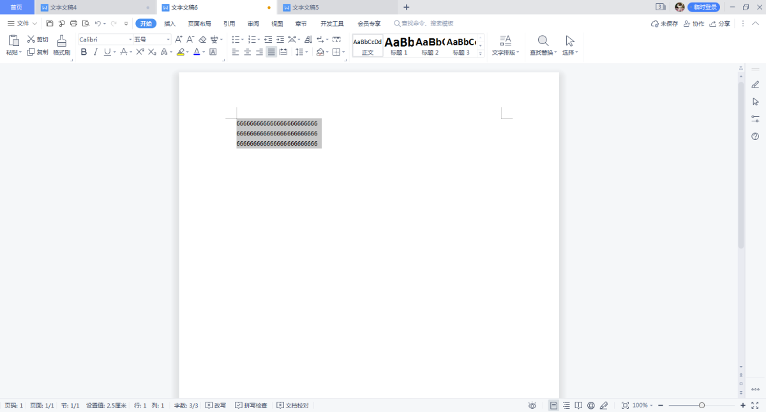This screenshot has width=766, height=412.
Task: Switch to the 视图 View tab
Action: [277, 24]
